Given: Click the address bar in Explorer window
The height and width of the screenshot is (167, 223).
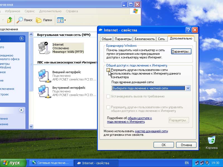Looking at the screenshot, I should (48, 29).
